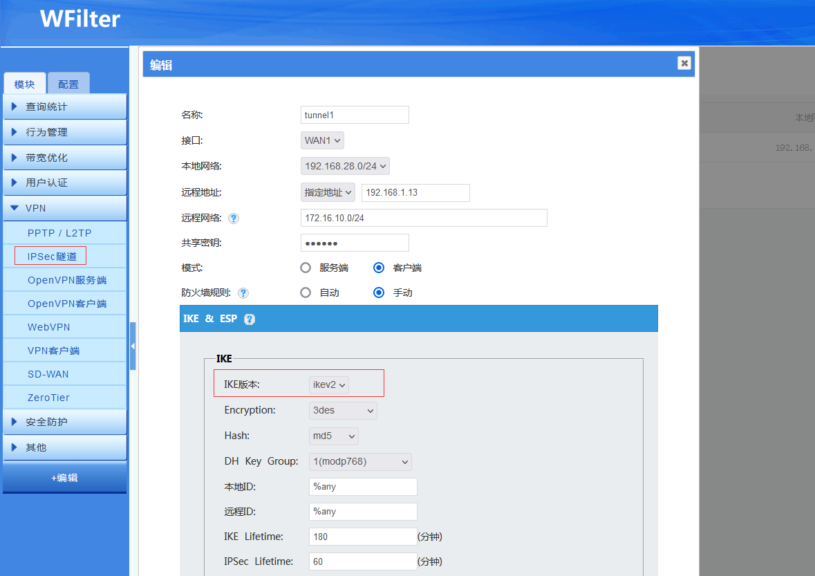Switch to the 配置 tab

coord(68,84)
